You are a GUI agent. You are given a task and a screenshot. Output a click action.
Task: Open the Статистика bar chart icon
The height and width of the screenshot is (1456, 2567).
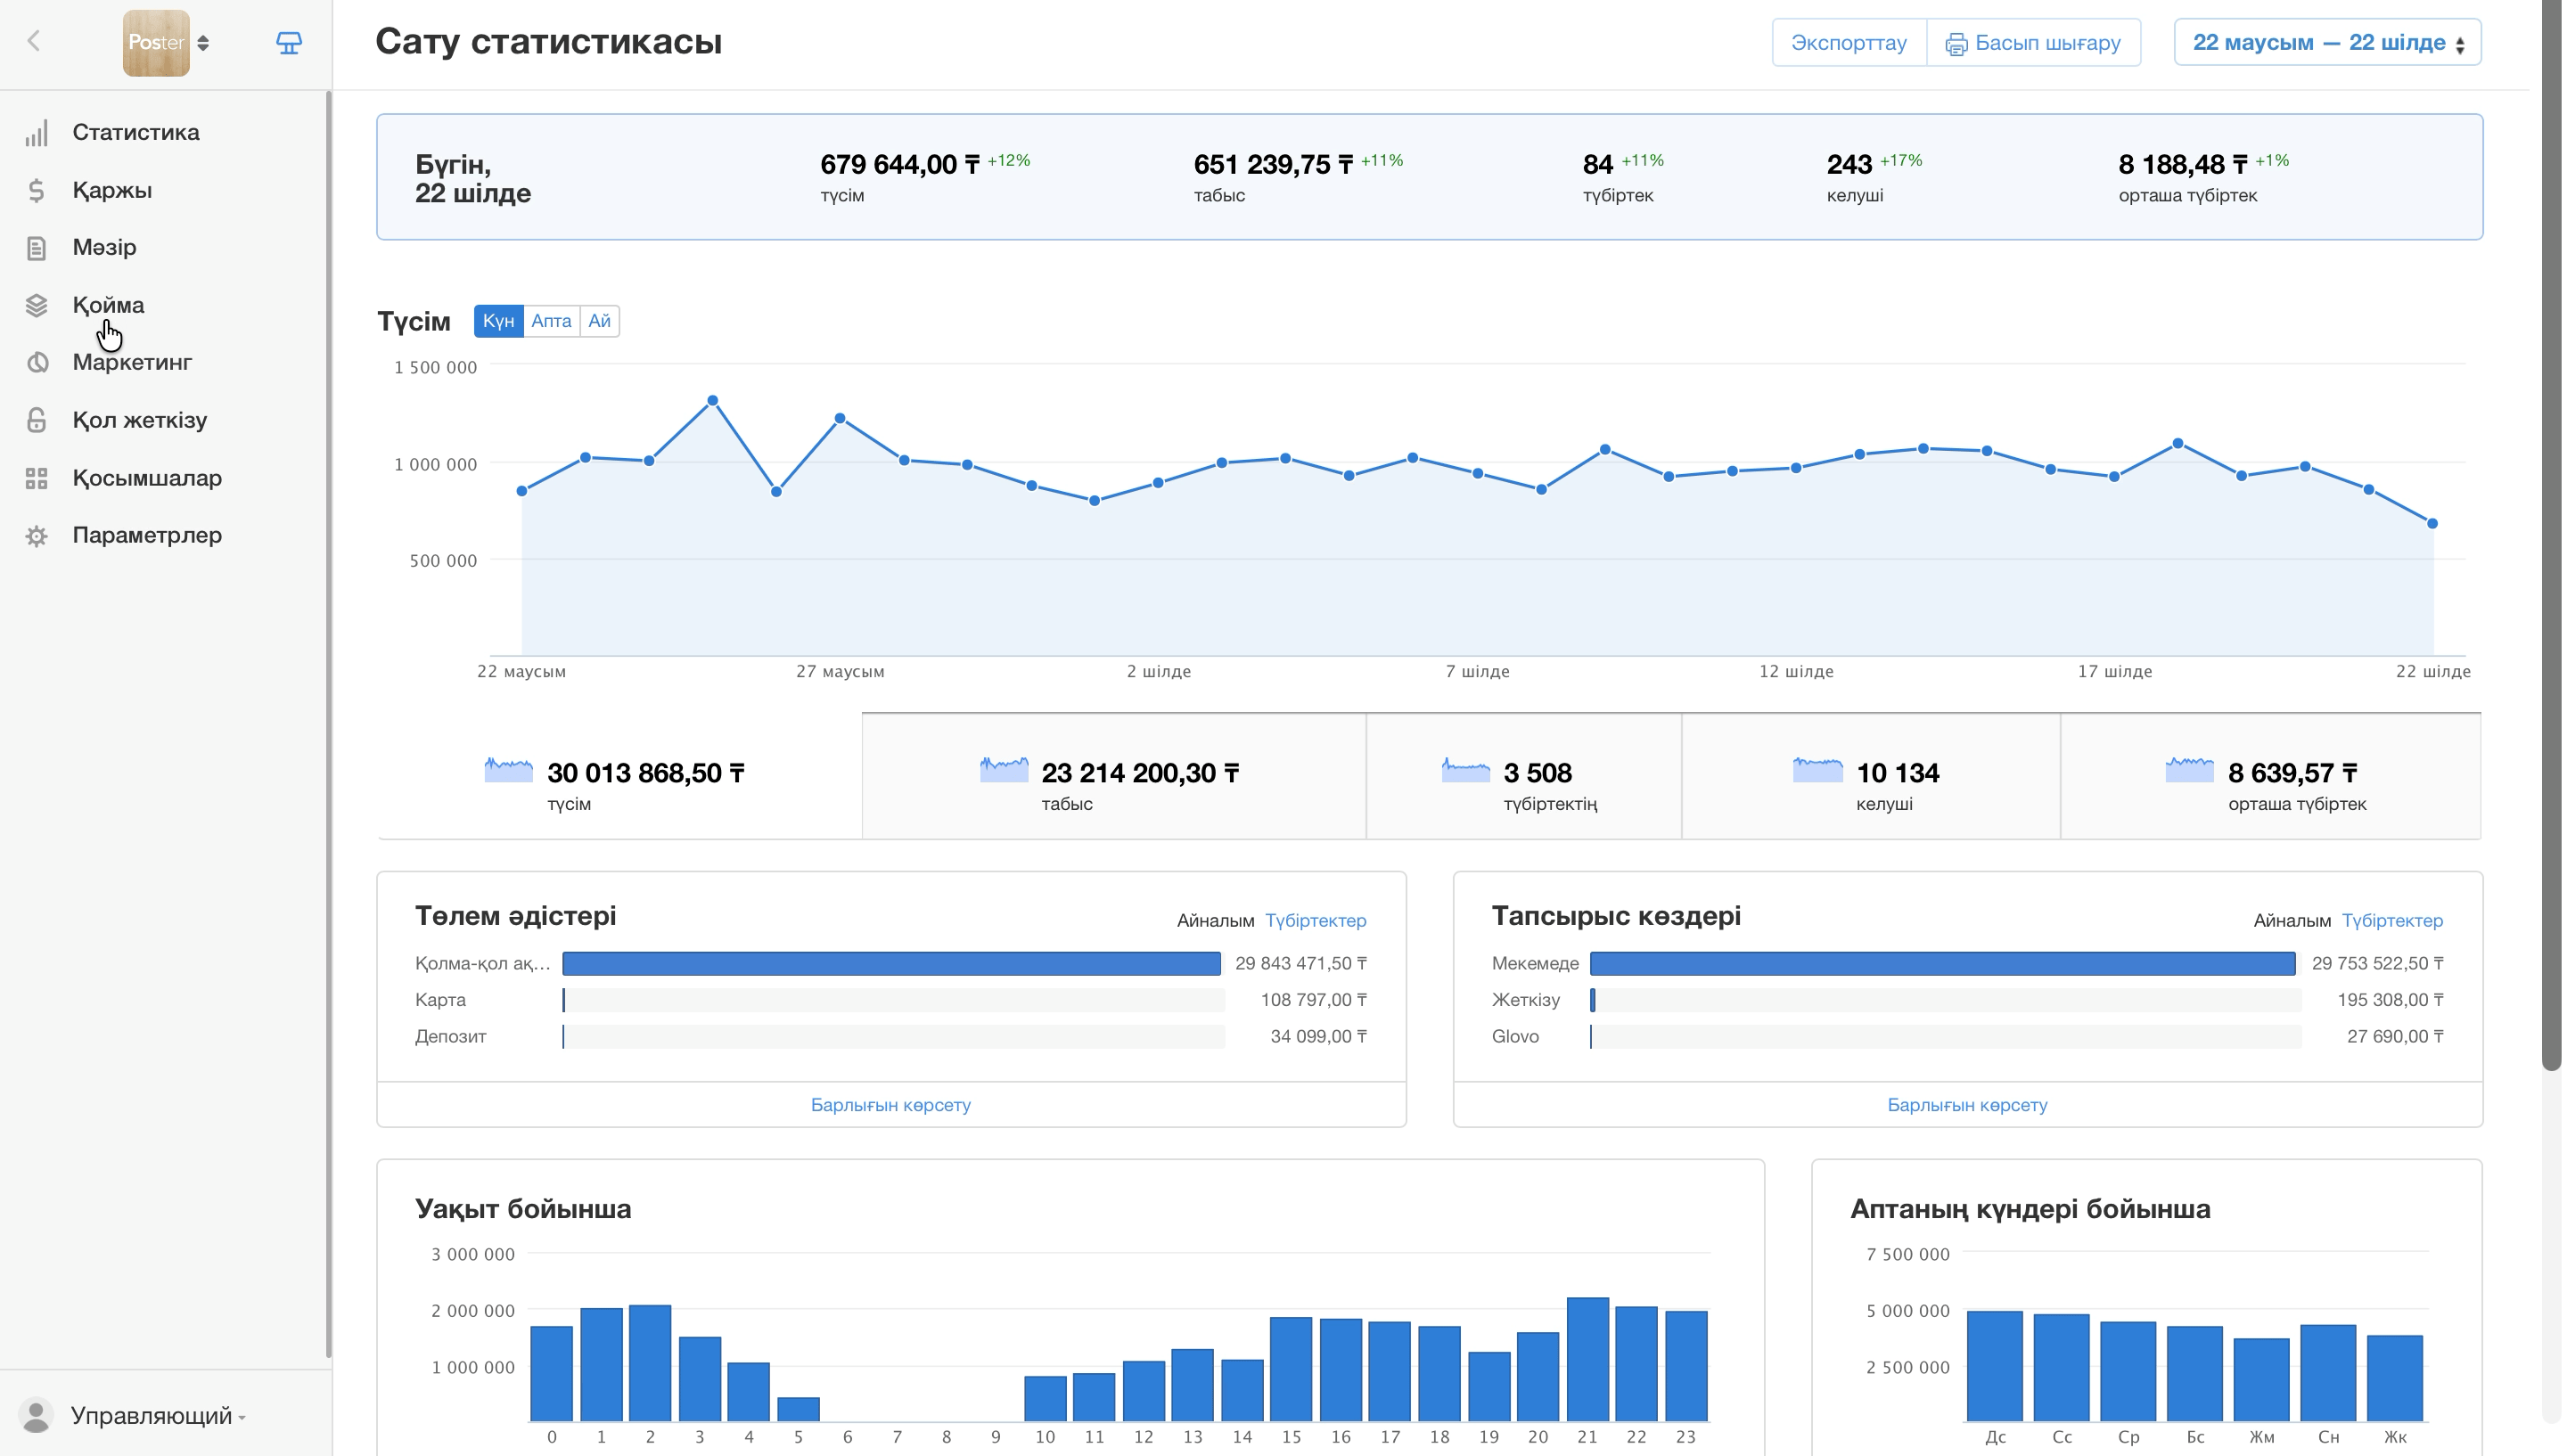pos(37,133)
